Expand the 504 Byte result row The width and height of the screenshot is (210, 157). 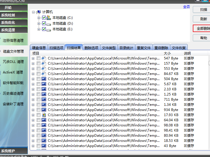(x=33, y=79)
